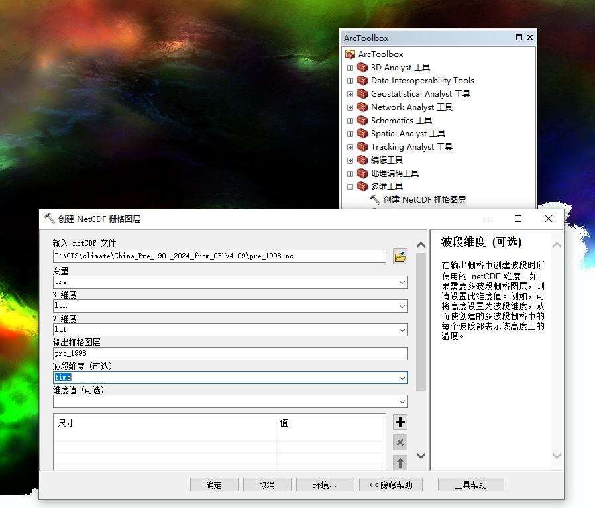
Task: Click the browse folder icon for netCDF file
Action: (x=400, y=257)
